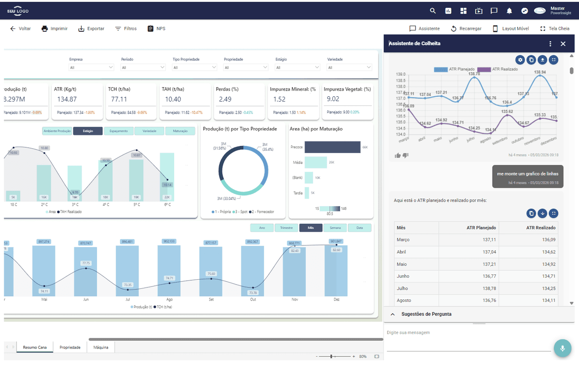Click the microphone voice input button
Screen dimensions: 579x376
[562, 348]
